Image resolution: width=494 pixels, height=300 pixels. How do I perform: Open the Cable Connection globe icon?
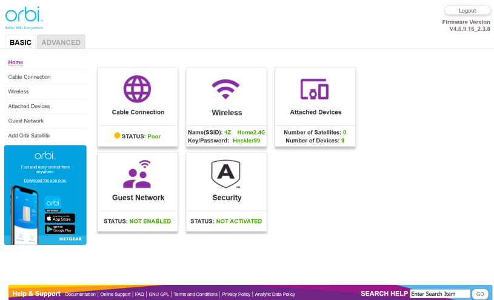137,89
